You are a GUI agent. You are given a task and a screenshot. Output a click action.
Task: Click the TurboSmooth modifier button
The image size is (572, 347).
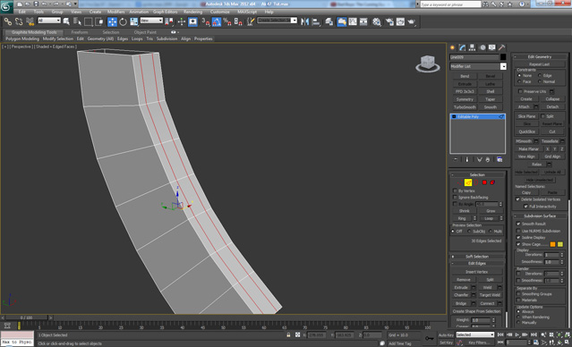465,107
